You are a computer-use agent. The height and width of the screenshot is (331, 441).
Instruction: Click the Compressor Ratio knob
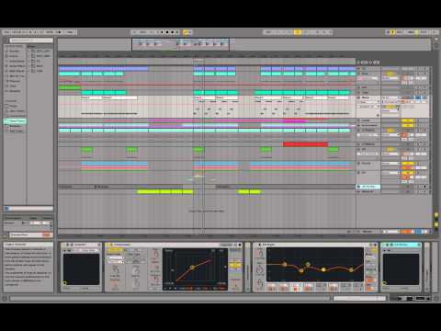(x=155, y=254)
